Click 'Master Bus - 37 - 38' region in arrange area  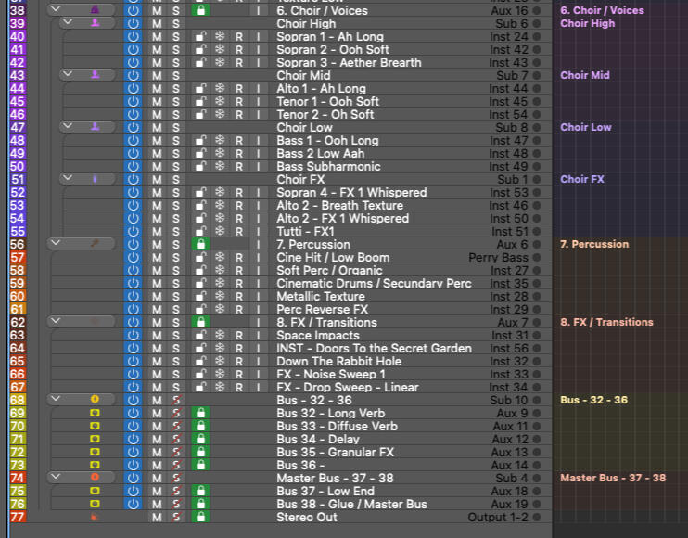tap(613, 478)
